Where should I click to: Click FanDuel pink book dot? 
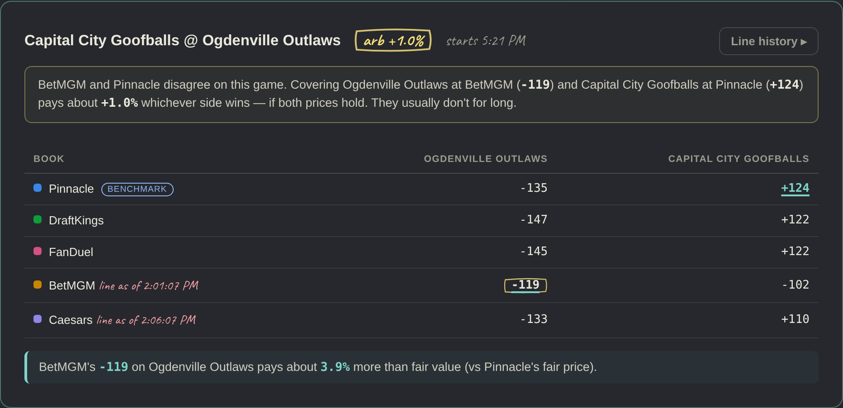pyautogui.click(x=38, y=251)
